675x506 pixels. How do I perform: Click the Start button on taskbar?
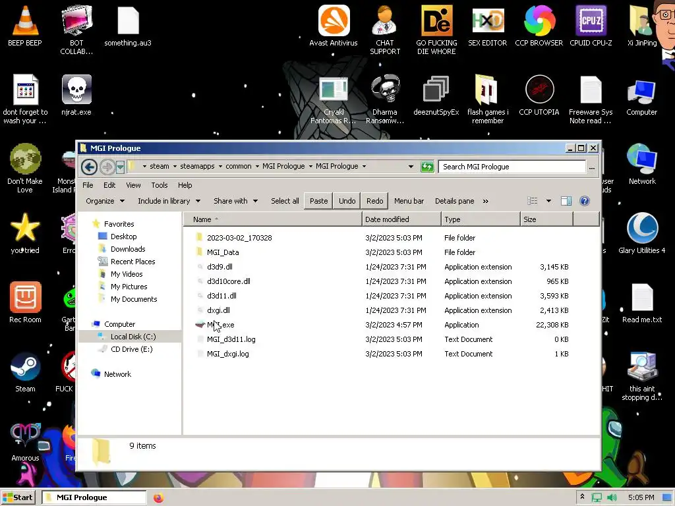[x=18, y=497]
